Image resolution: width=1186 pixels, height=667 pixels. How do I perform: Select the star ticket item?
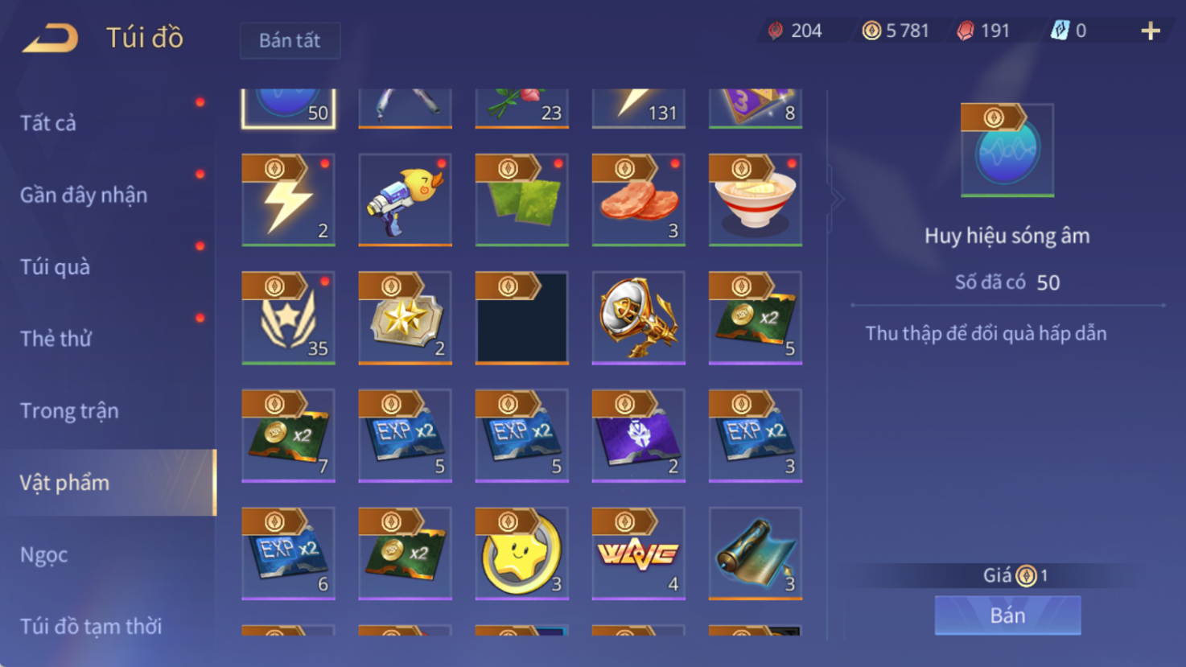[x=405, y=318]
